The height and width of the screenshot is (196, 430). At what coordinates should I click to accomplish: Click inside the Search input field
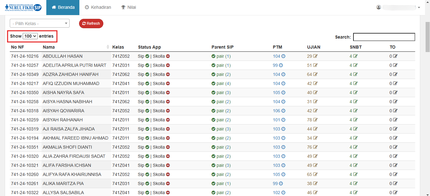pyautogui.click(x=384, y=37)
